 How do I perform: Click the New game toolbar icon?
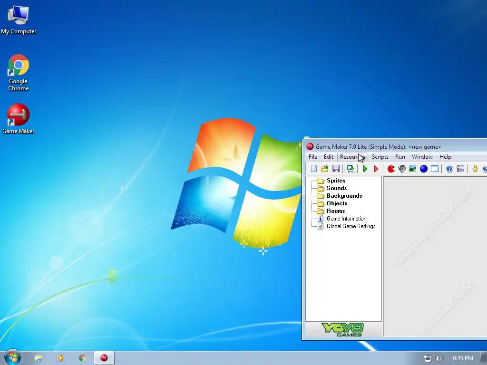click(x=314, y=169)
